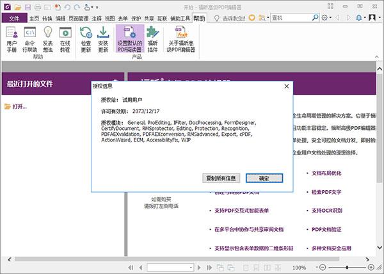Click the zoom out minus button
Image resolution: width=384 pixels, height=274 pixels.
[x=323, y=268]
